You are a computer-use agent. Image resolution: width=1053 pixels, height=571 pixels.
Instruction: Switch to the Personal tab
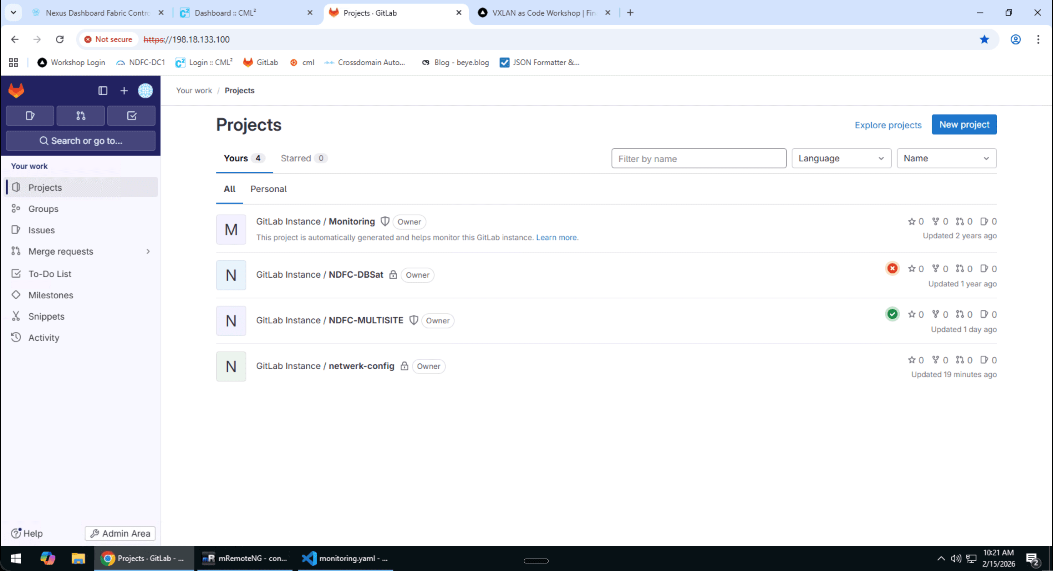pyautogui.click(x=268, y=189)
